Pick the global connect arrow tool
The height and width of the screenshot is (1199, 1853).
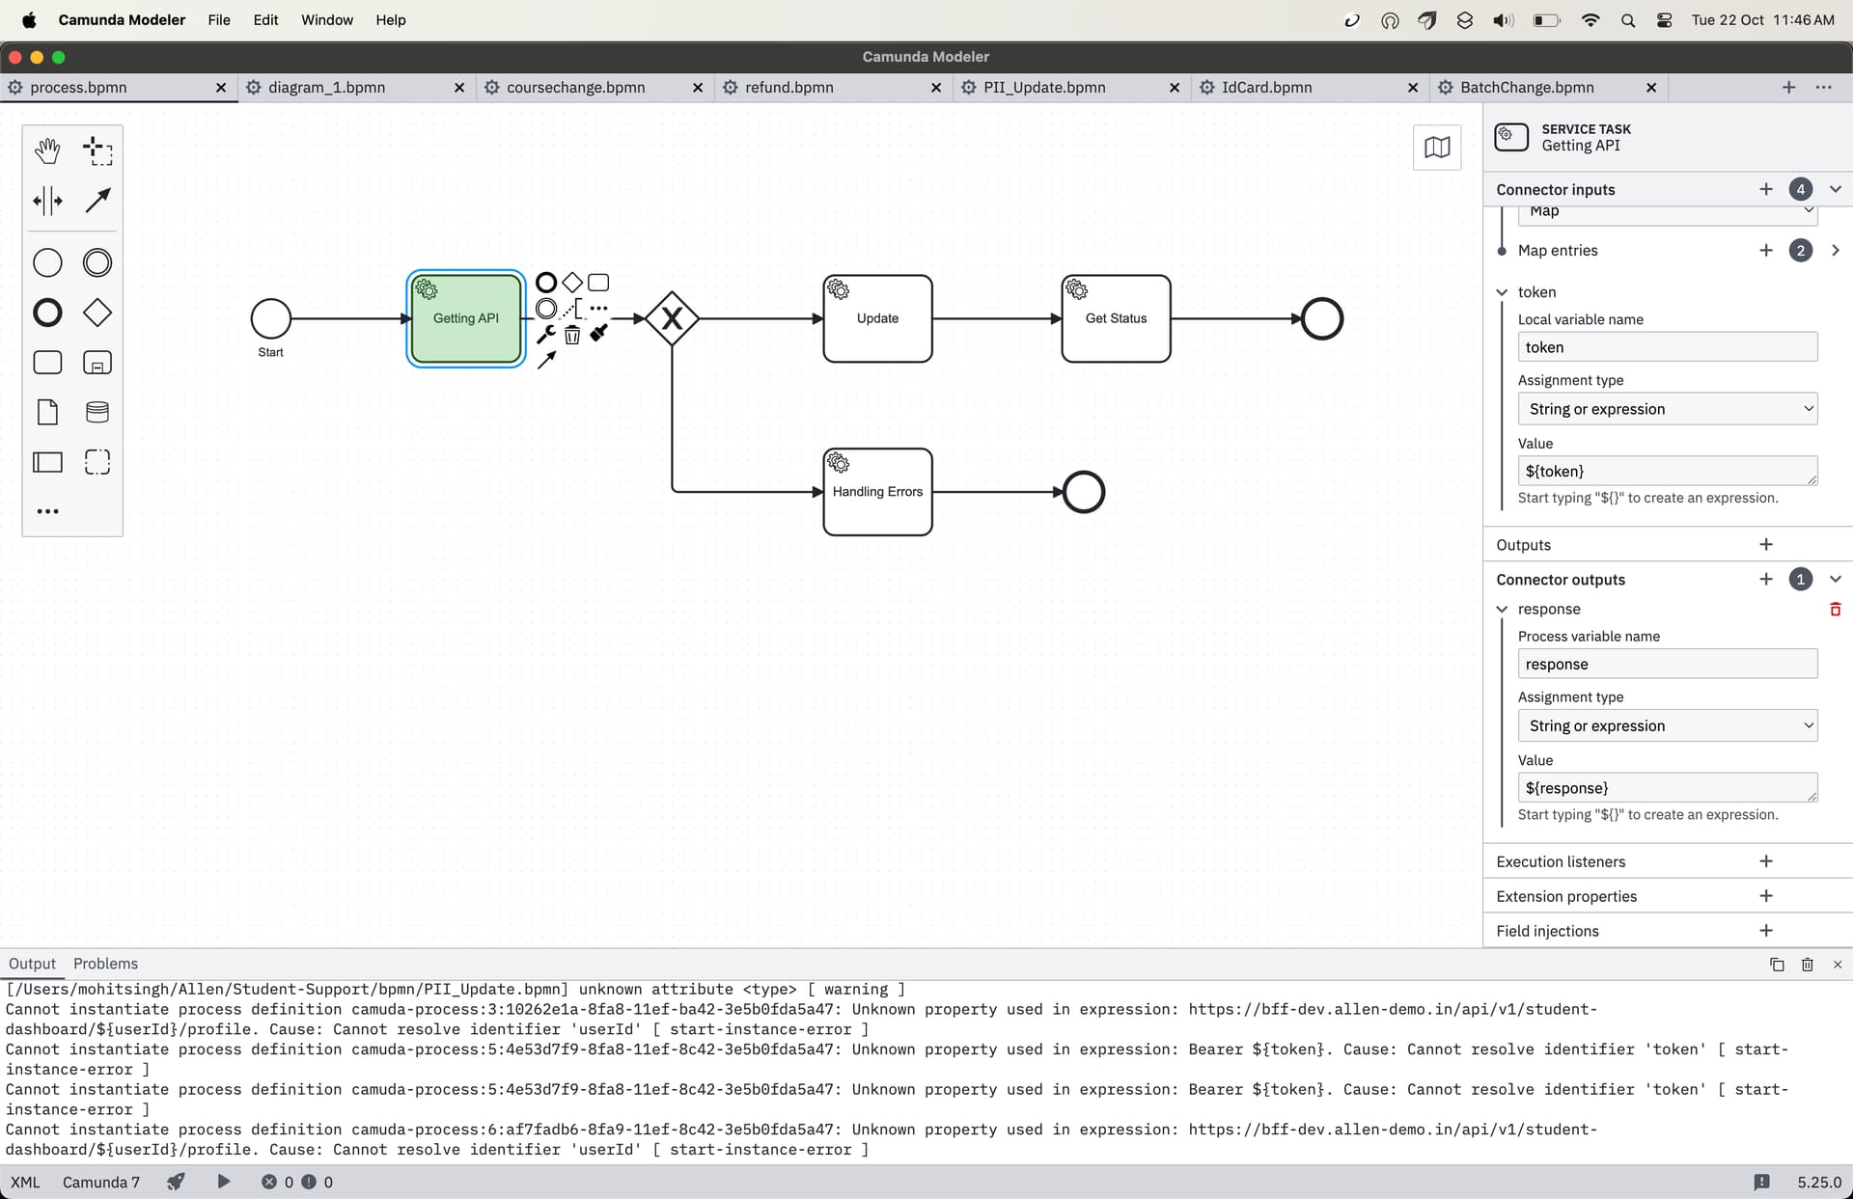[97, 201]
